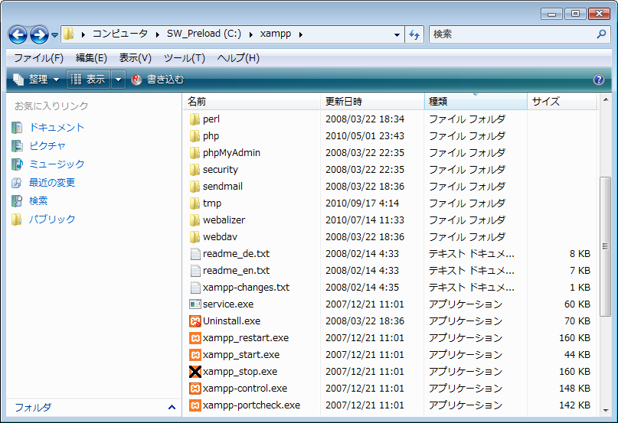Screen dimensions: 618x423
Task: Open the ツール(T) menu
Action: pyautogui.click(x=184, y=58)
